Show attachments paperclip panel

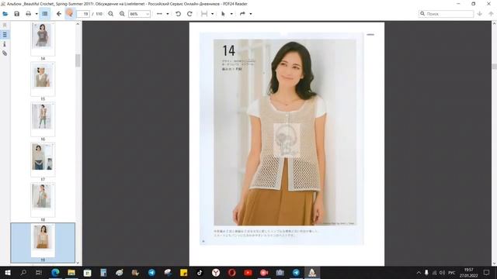(x=5, y=53)
